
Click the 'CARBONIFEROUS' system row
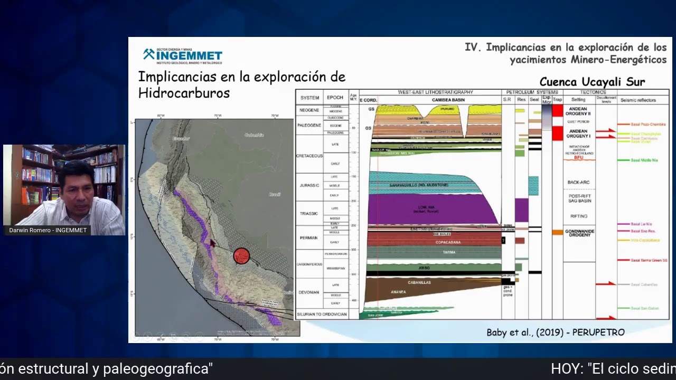[309, 263]
